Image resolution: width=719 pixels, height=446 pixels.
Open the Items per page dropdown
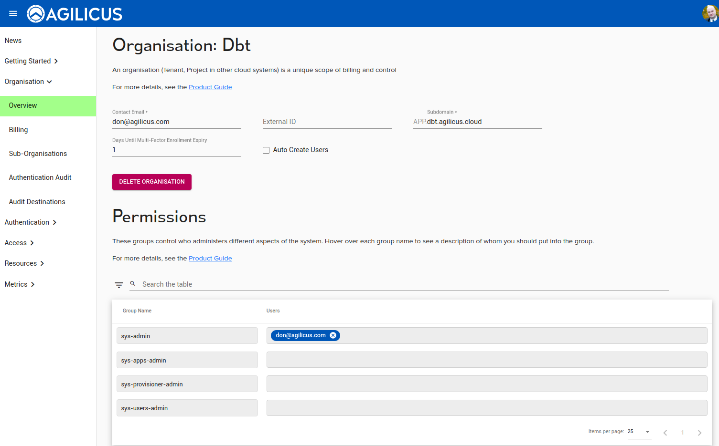[639, 432]
